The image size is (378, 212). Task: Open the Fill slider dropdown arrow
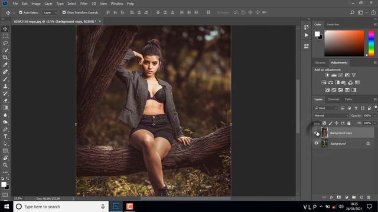click(x=375, y=123)
